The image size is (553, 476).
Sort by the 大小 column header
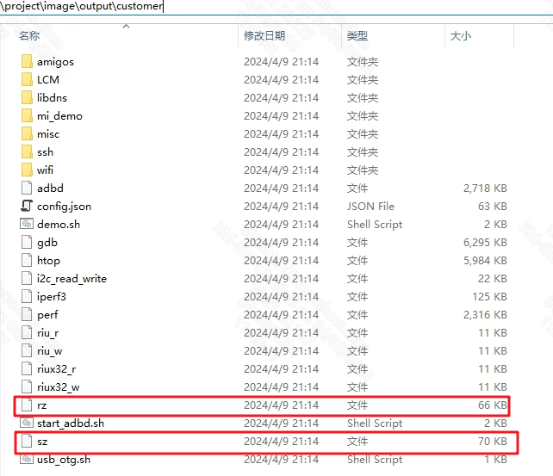pos(461,35)
